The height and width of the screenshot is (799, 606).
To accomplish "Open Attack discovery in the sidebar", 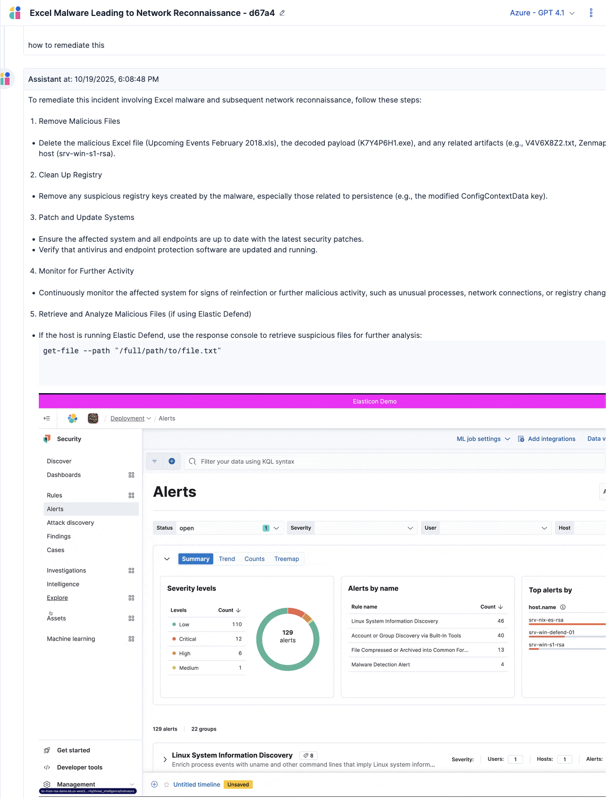I will (70, 523).
